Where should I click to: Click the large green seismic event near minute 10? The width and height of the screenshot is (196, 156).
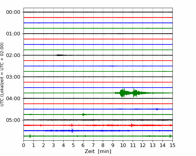point(123,93)
